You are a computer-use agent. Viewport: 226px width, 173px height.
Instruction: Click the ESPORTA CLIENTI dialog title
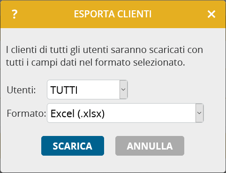113,14
